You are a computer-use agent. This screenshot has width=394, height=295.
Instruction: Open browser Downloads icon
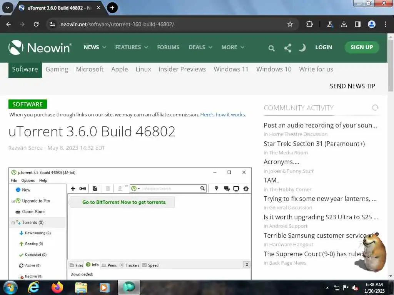(x=344, y=24)
